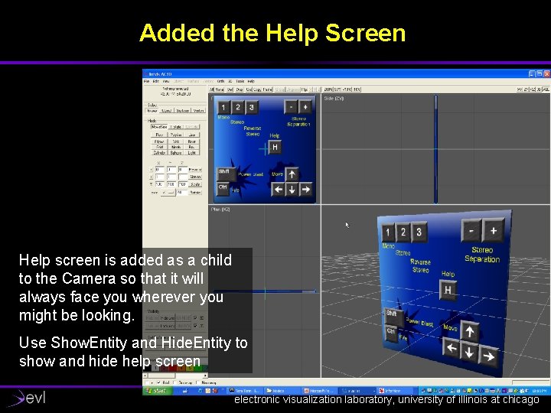Pick the black swatch in the palette
The width and height of the screenshot is (551, 413).
pos(148,369)
